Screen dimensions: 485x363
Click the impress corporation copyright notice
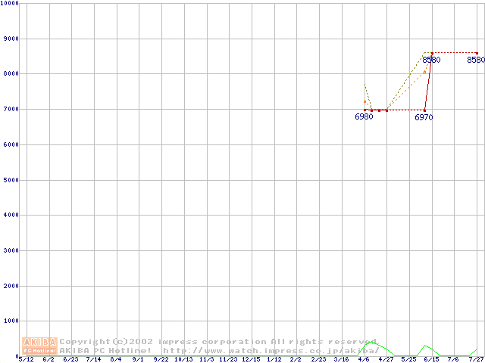218,342
